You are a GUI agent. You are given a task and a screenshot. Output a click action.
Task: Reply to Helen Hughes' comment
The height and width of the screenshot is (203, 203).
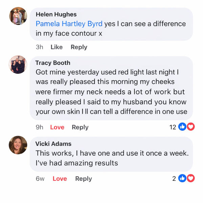pos(79,47)
